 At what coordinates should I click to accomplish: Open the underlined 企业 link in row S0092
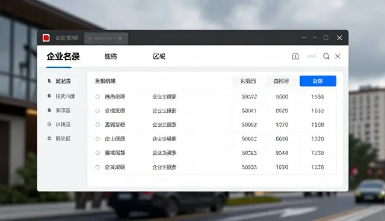(x=164, y=125)
